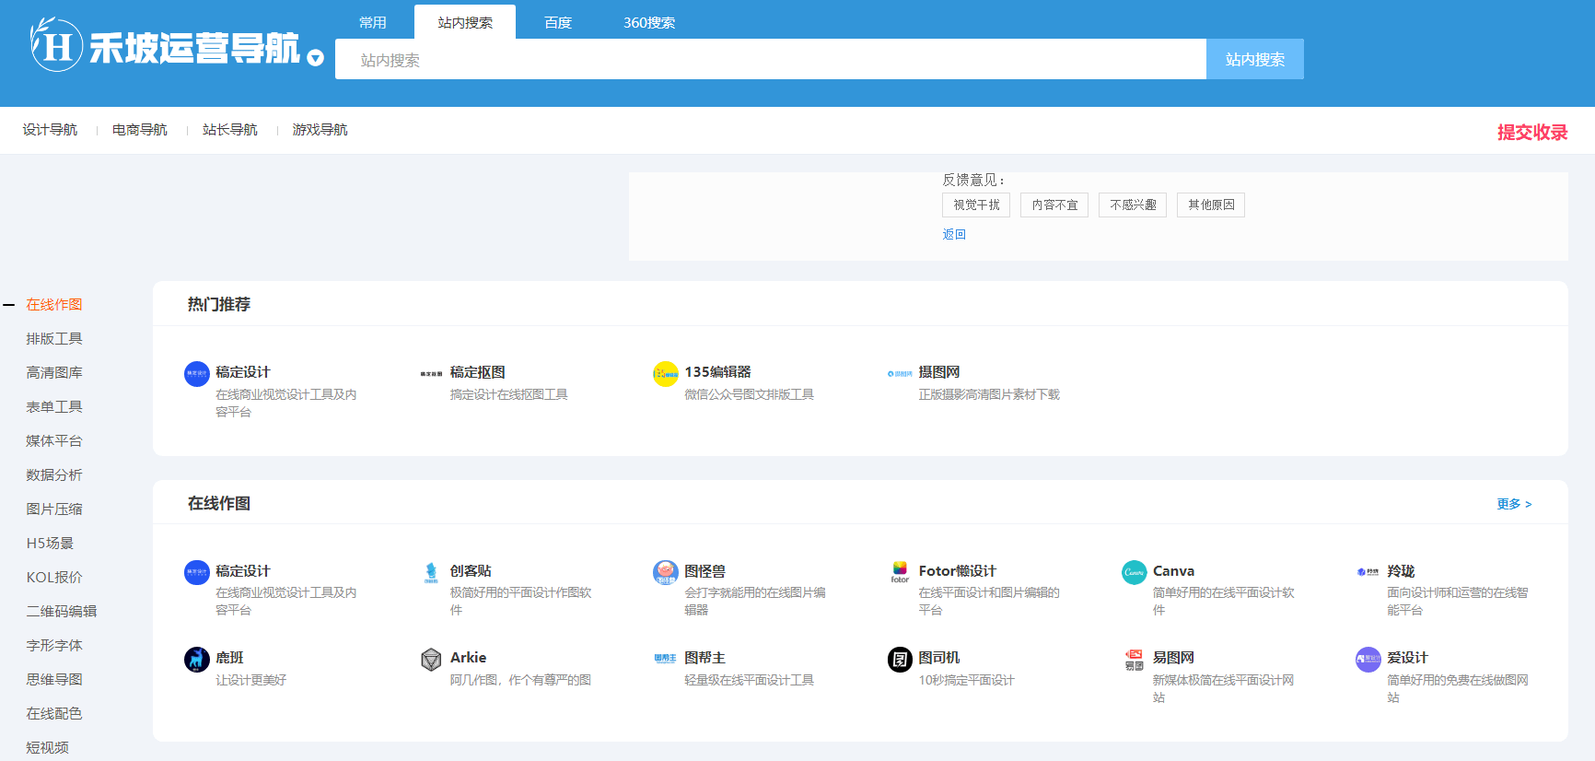Click the red 提交收录 link
1595x761 pixels.
(x=1532, y=132)
